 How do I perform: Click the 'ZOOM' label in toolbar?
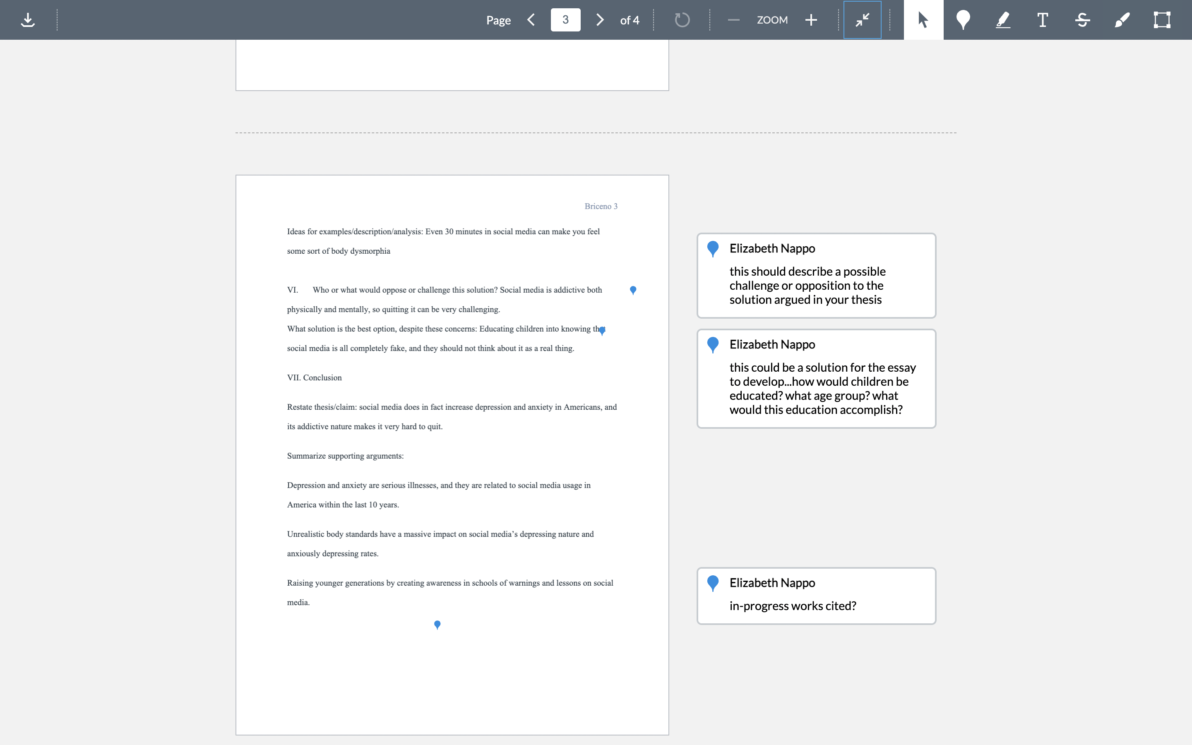pyautogui.click(x=772, y=20)
